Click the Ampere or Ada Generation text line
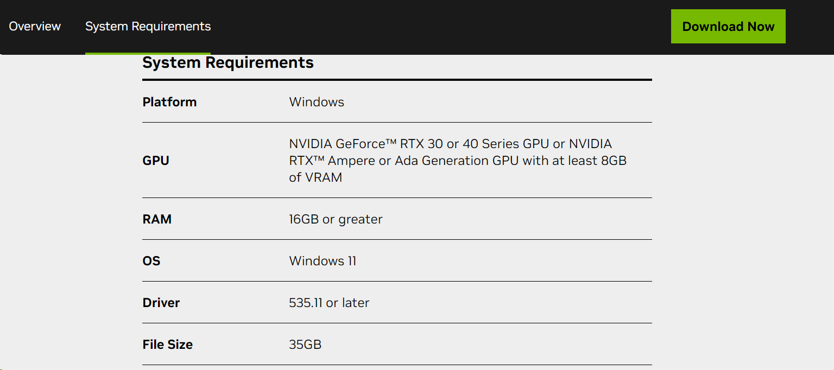Viewport: 834px width, 370px height. 458,161
